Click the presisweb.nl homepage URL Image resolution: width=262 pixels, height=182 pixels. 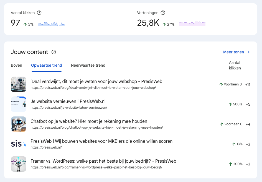[46, 147]
